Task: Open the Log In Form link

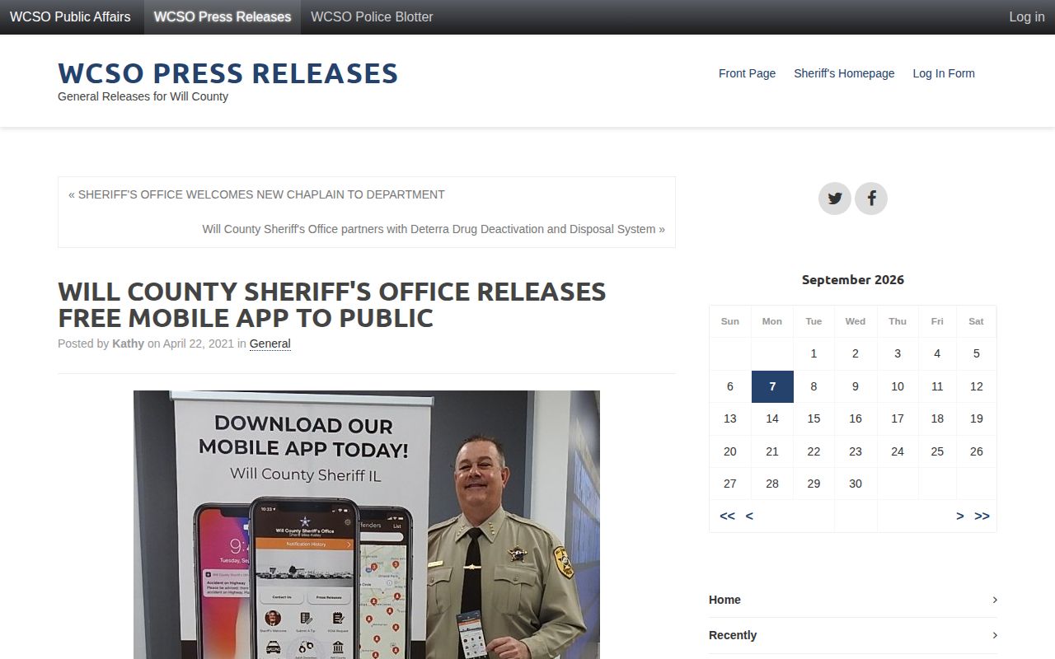Action: (x=944, y=73)
